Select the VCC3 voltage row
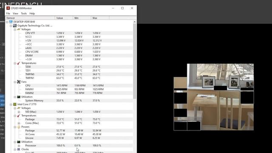 coord(69,37)
